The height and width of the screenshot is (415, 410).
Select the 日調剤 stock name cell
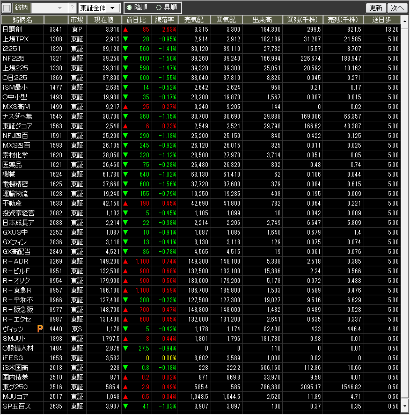[23, 30]
